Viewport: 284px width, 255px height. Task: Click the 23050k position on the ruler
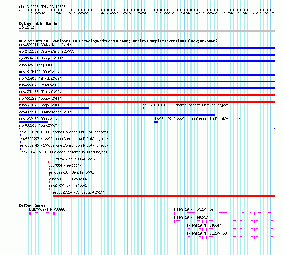(184, 13)
